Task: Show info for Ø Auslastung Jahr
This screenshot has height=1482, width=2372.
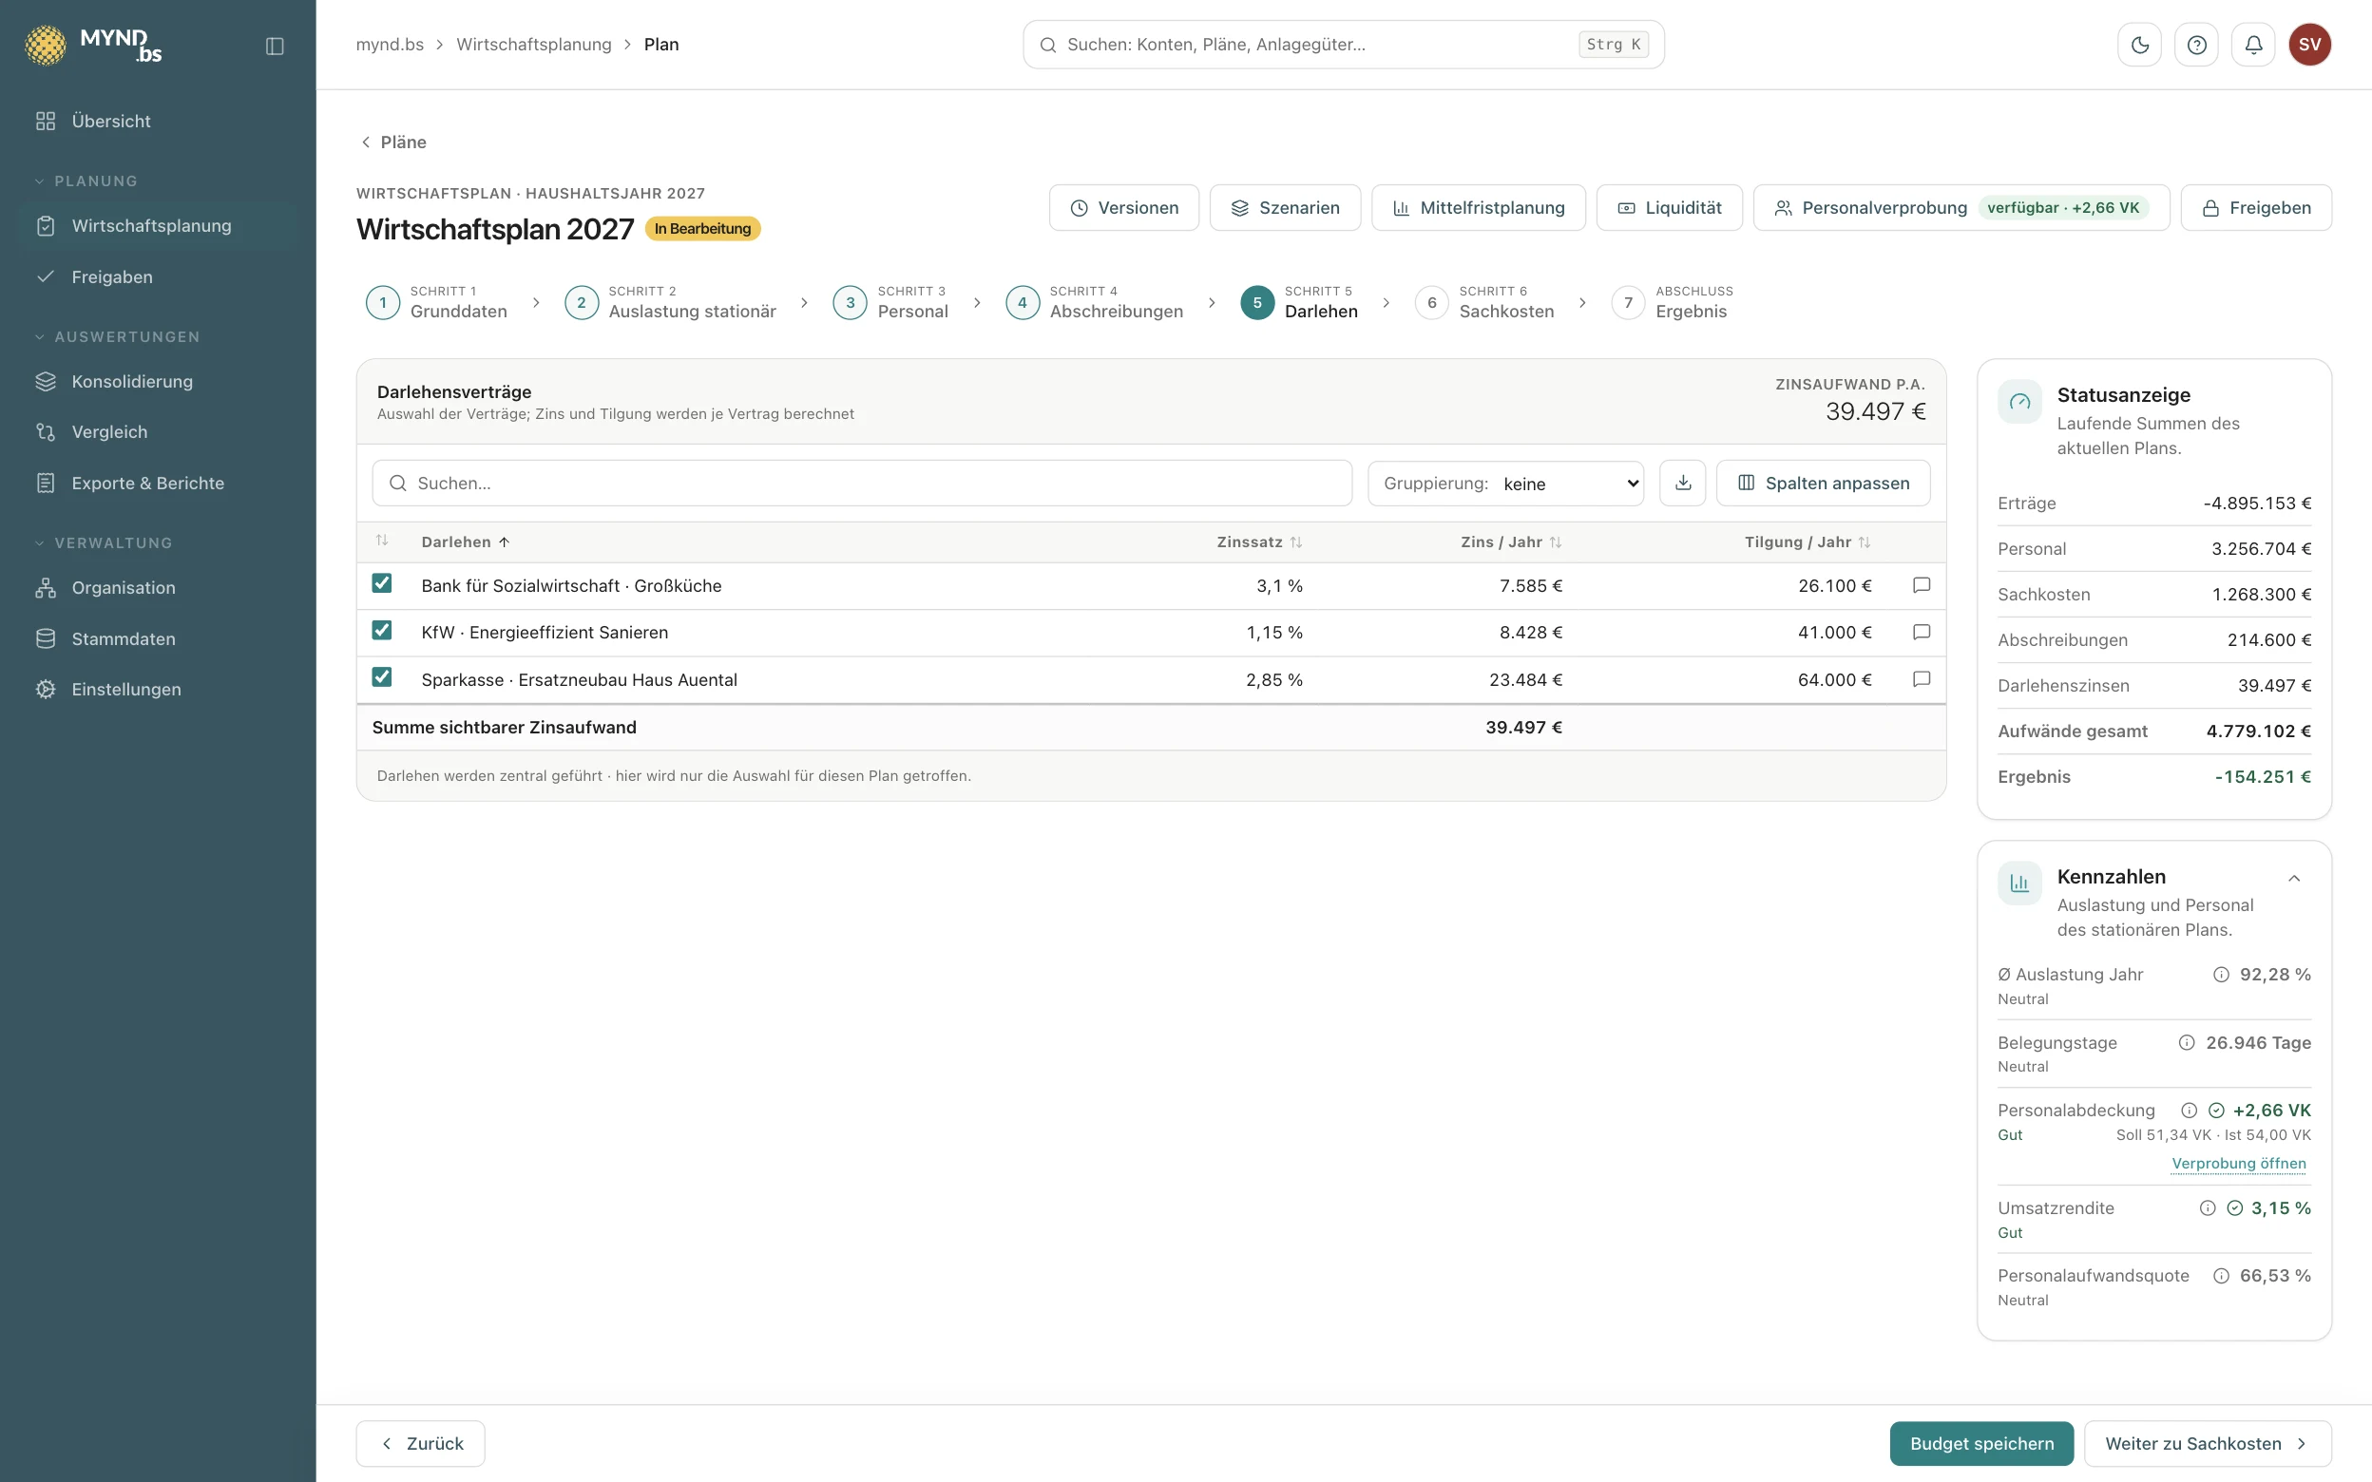Action: pyautogui.click(x=2221, y=975)
